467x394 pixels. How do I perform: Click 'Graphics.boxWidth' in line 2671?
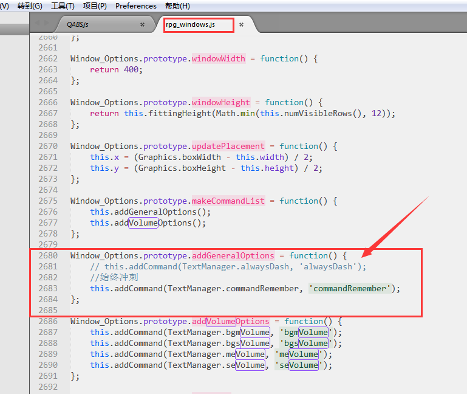click(x=180, y=157)
